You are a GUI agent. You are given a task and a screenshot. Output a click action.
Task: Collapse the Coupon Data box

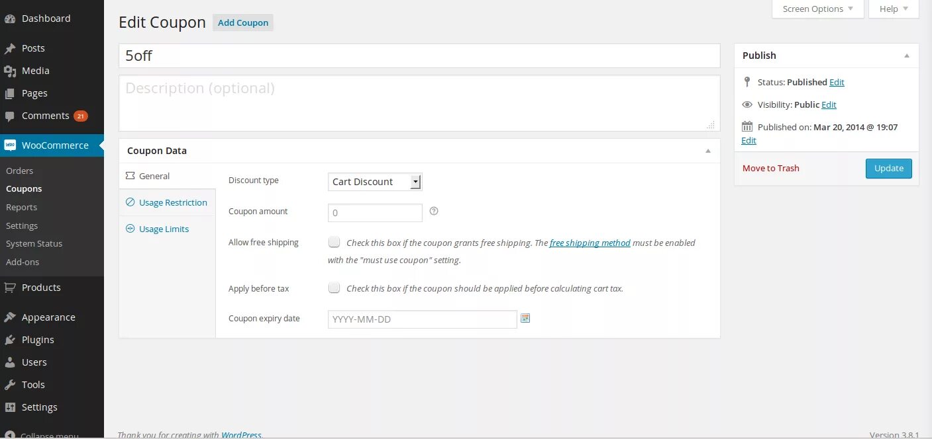point(708,151)
